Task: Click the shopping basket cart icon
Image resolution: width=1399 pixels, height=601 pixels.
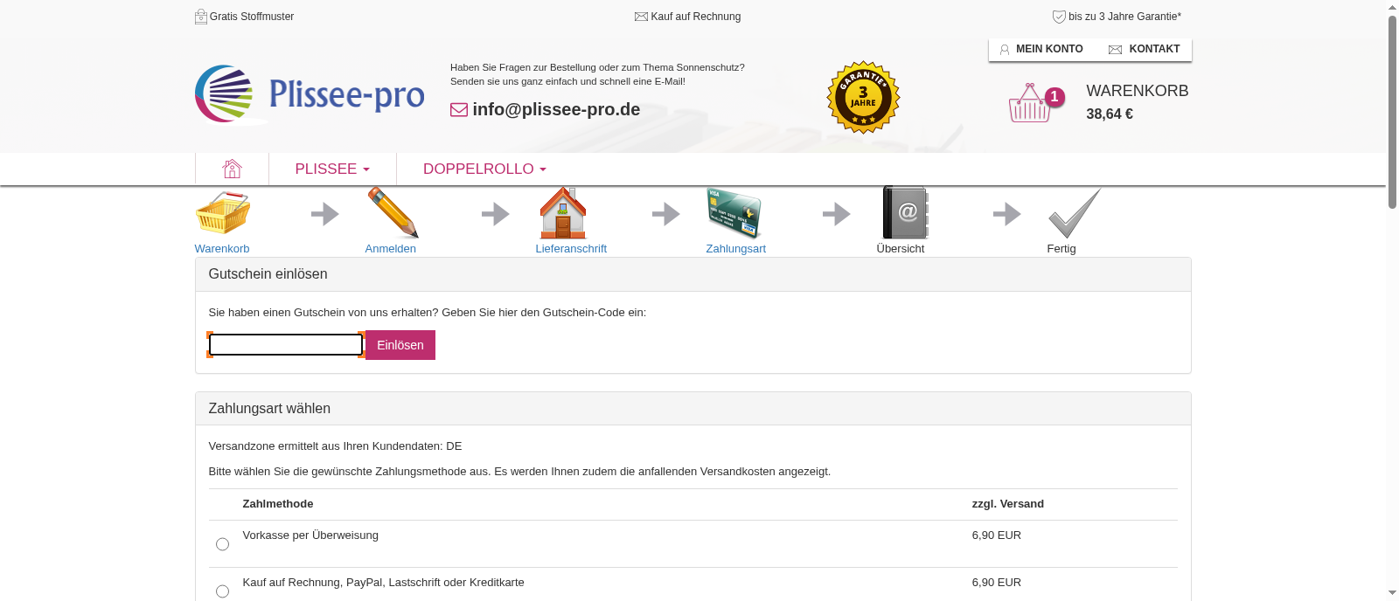Action: (x=1030, y=103)
